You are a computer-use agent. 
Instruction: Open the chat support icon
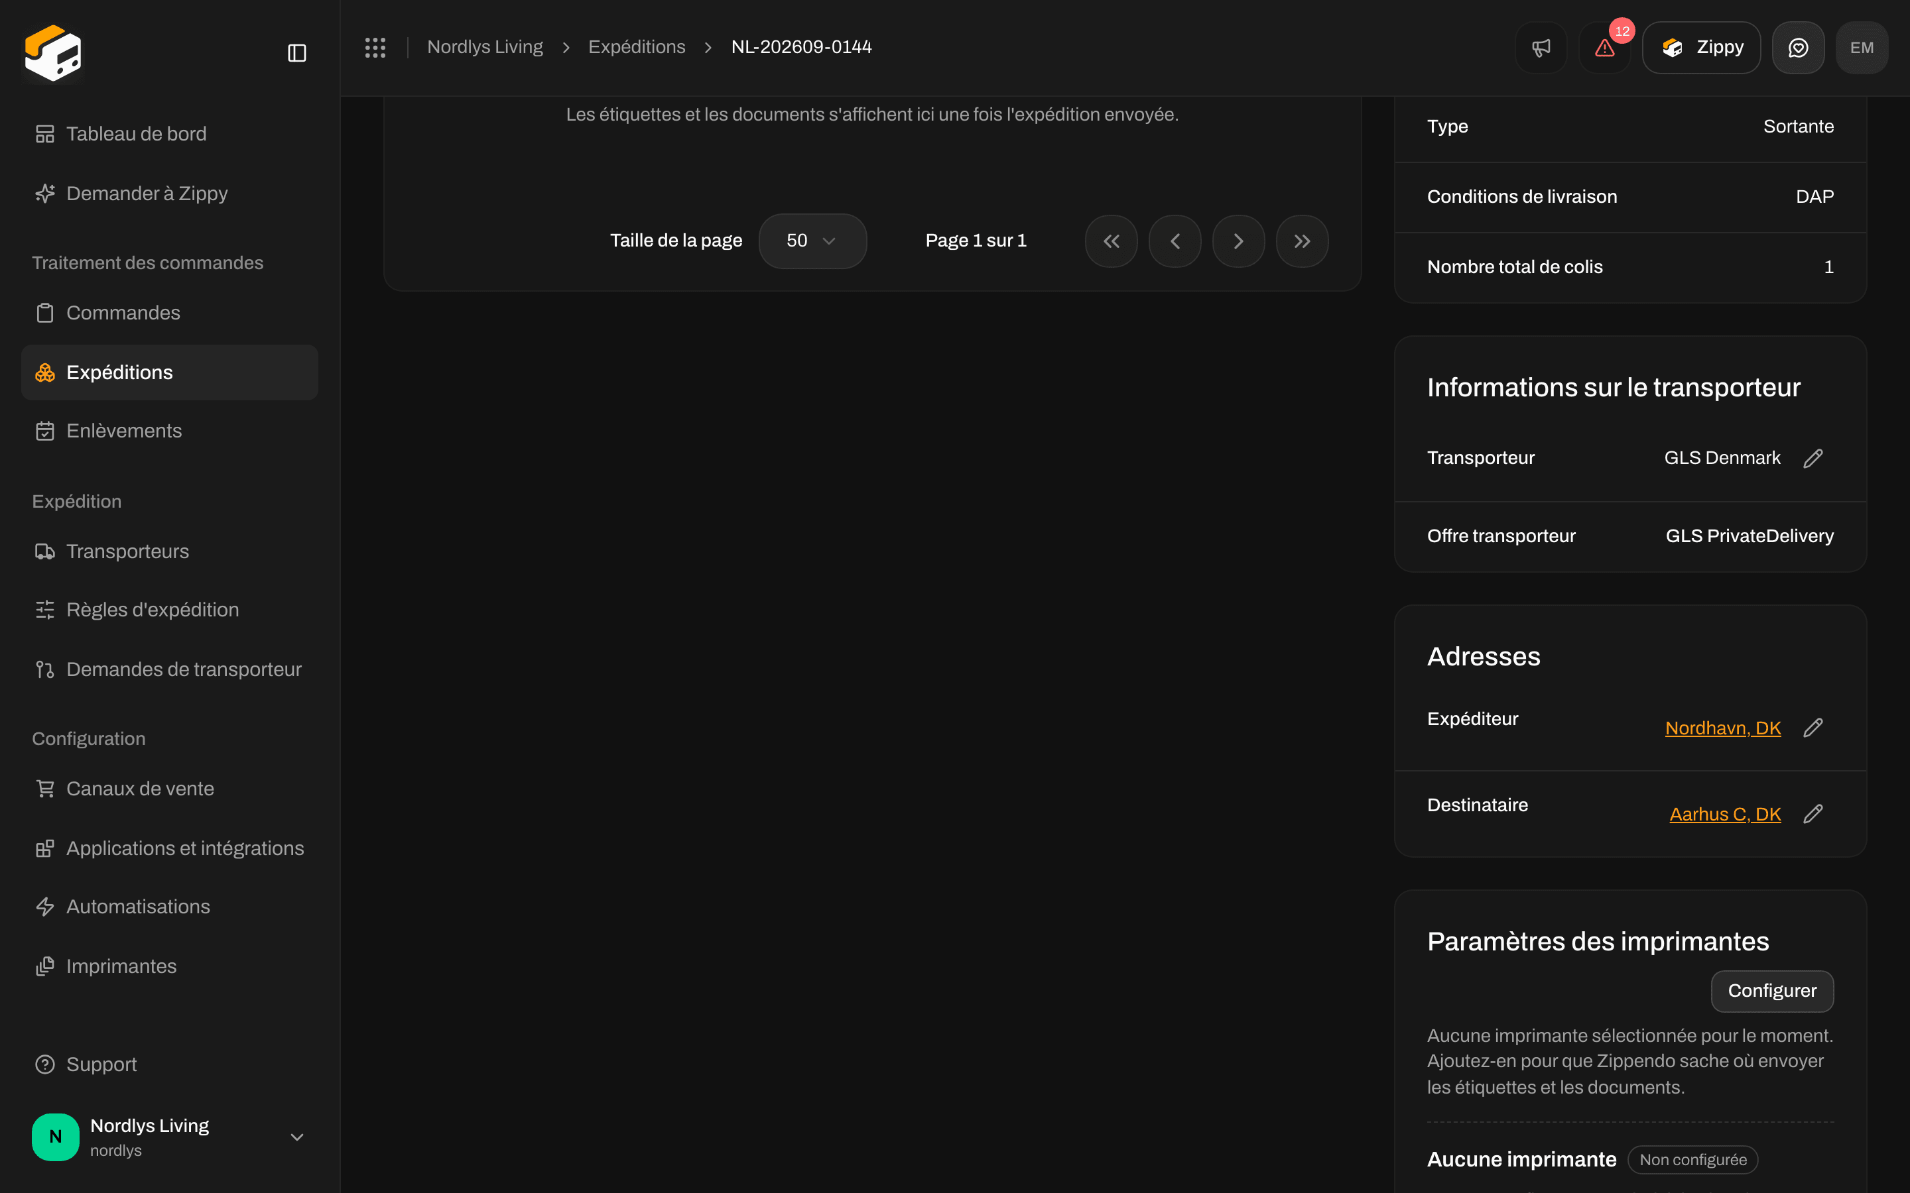[x=1798, y=47]
